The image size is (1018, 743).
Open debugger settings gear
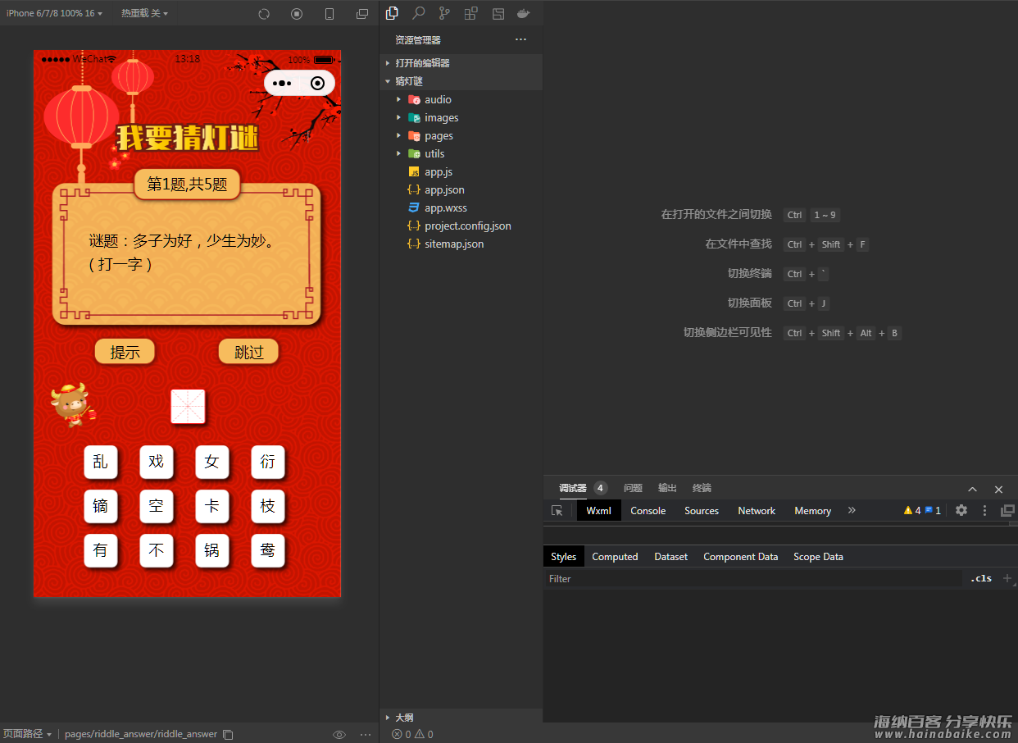tap(961, 510)
